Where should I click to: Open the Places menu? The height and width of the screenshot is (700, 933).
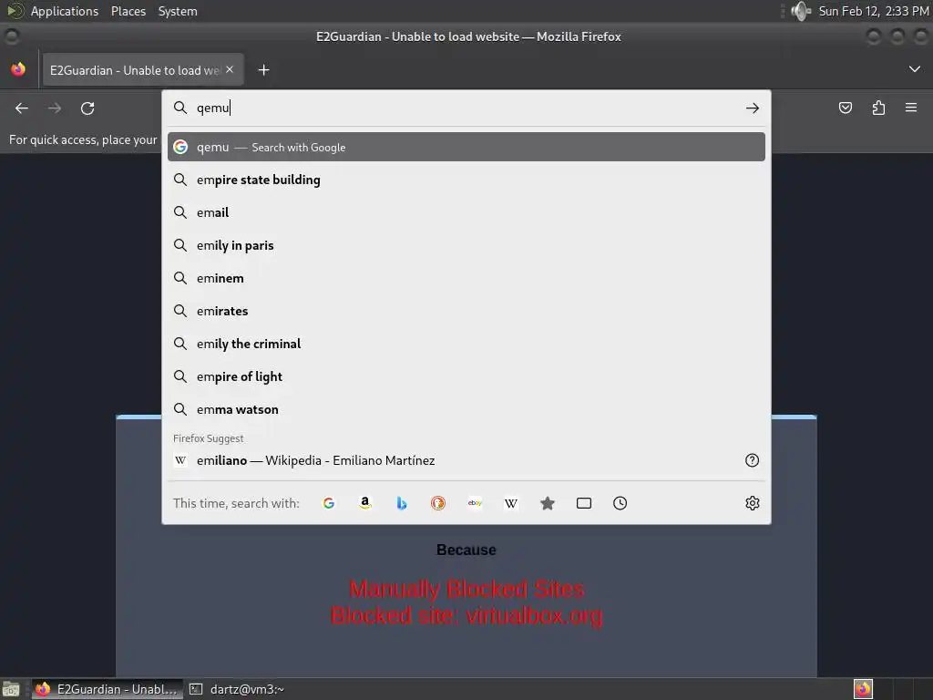(x=128, y=11)
